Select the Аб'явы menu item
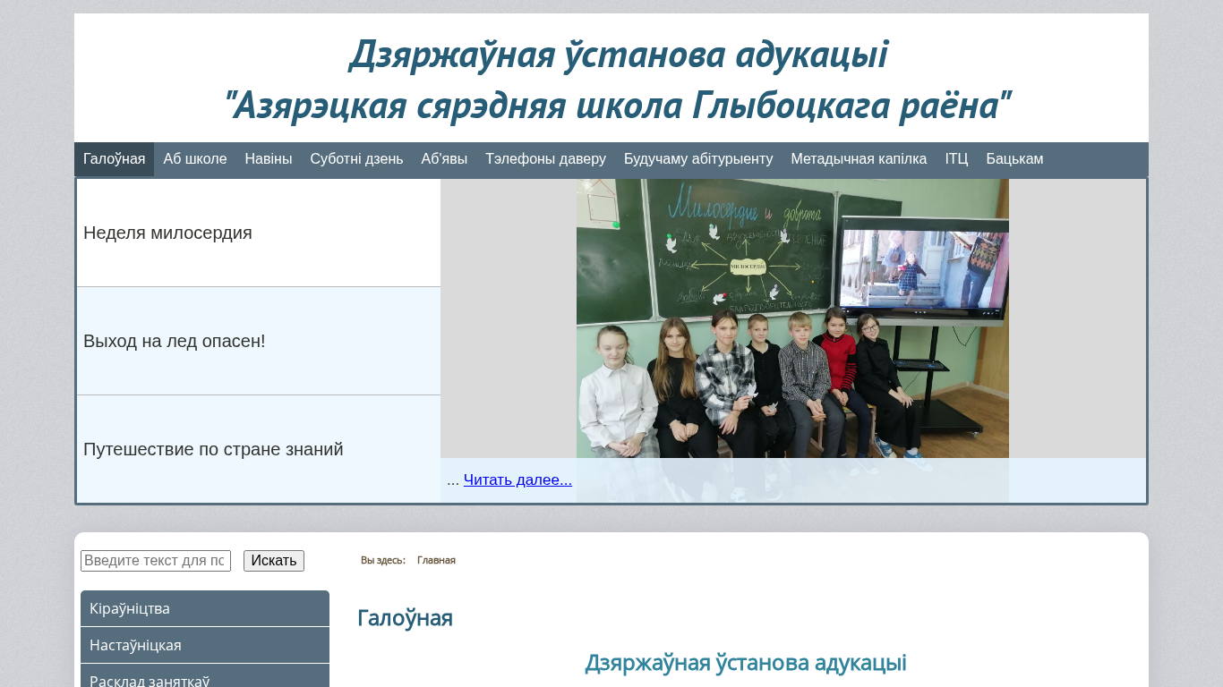 pyautogui.click(x=444, y=159)
